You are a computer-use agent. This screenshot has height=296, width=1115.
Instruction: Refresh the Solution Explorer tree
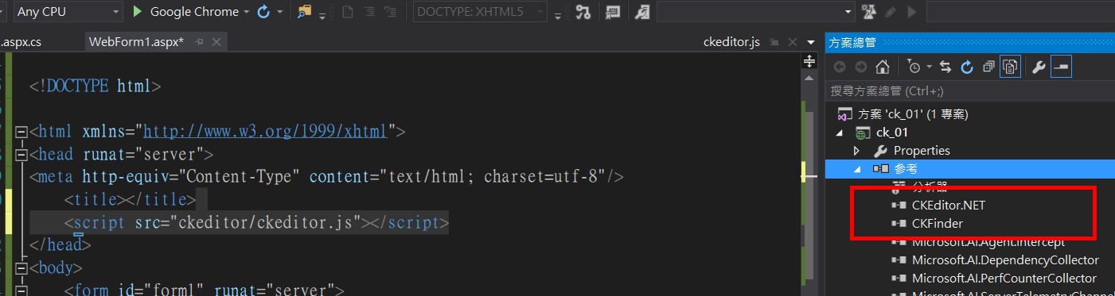[968, 67]
